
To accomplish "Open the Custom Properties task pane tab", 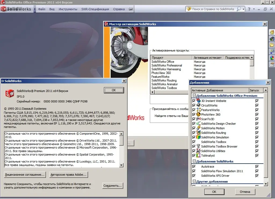I will click(272, 64).
